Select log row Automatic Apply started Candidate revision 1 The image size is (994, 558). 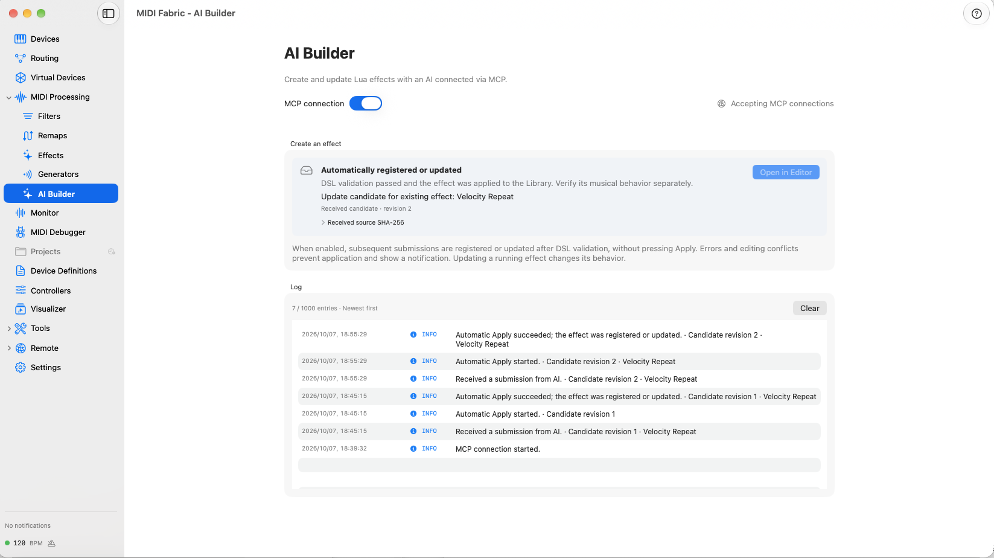559,414
